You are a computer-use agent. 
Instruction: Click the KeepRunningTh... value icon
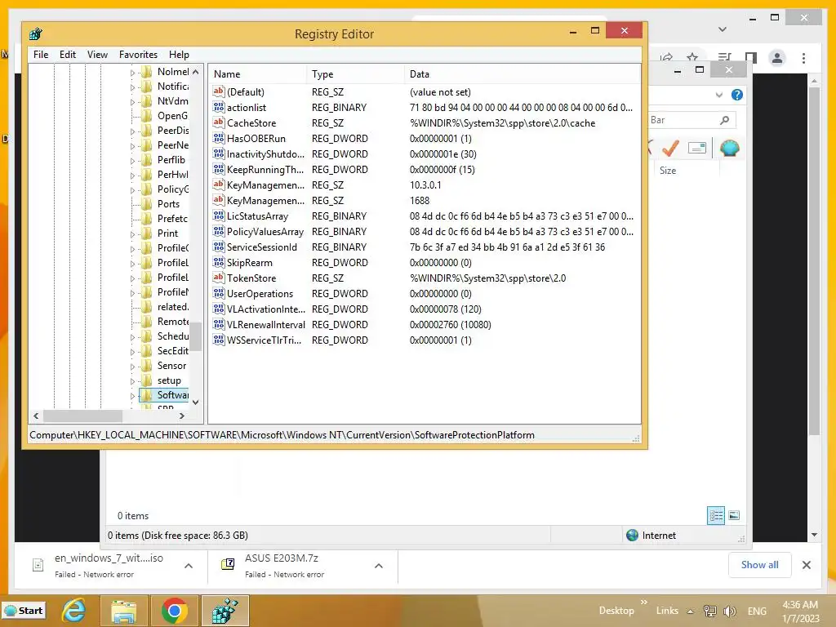tap(219, 169)
